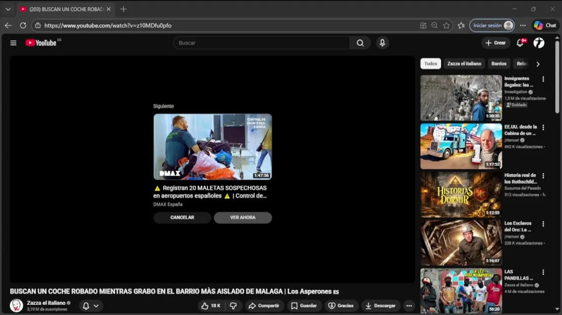The image size is (562, 315).
Task: Open options for the Historia real de los Rothschild video
Action: [x=543, y=176]
